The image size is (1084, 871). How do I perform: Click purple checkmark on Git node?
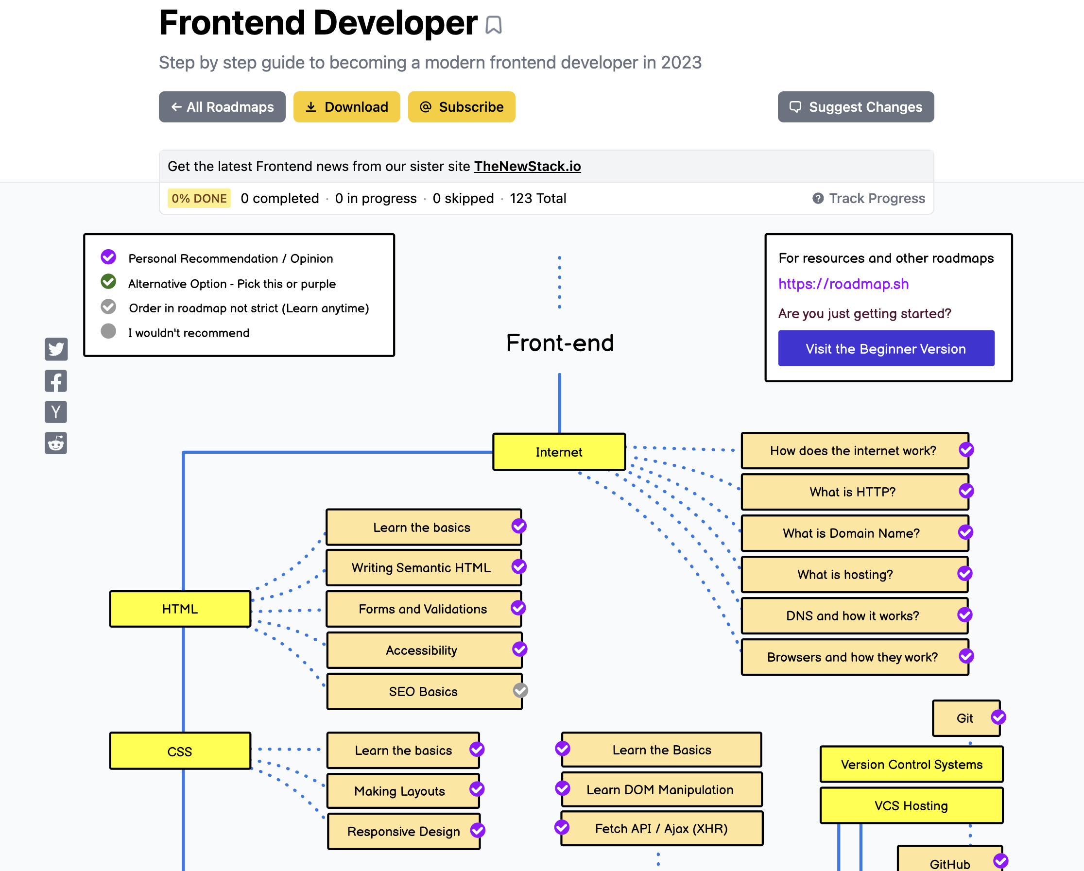[x=998, y=717]
